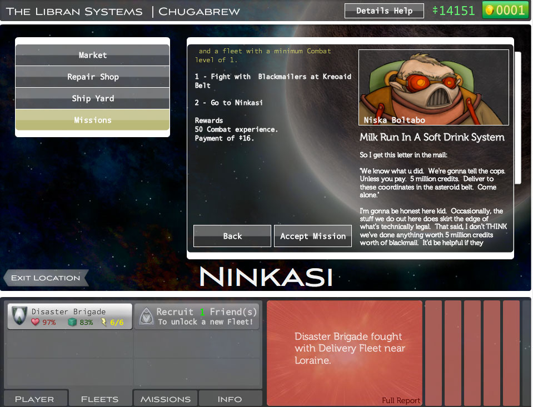Open the Info tab
The image size is (533, 407).
(x=230, y=399)
